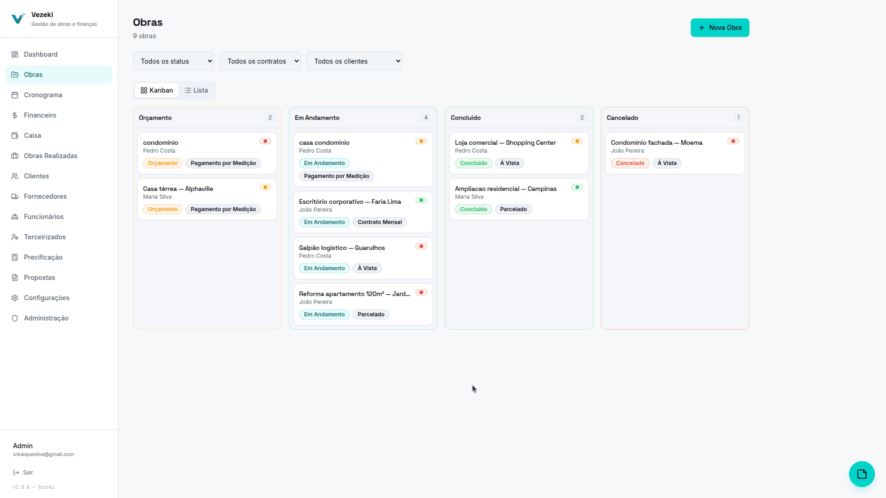
Task: Click the Propostas document icon
Action: pos(15,278)
